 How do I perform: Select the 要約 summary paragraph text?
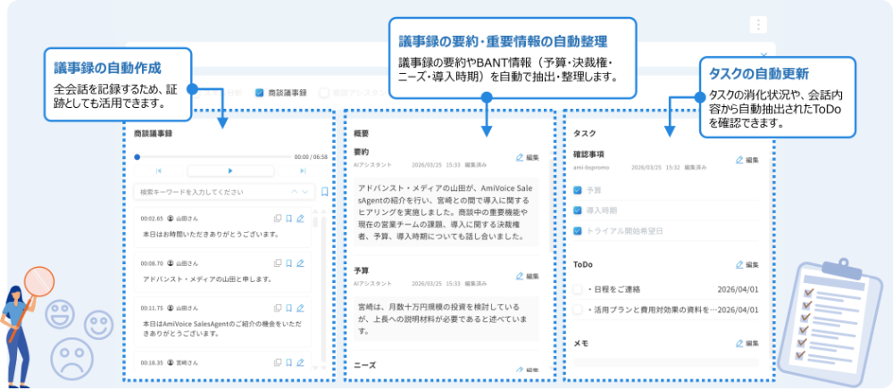[446, 212]
